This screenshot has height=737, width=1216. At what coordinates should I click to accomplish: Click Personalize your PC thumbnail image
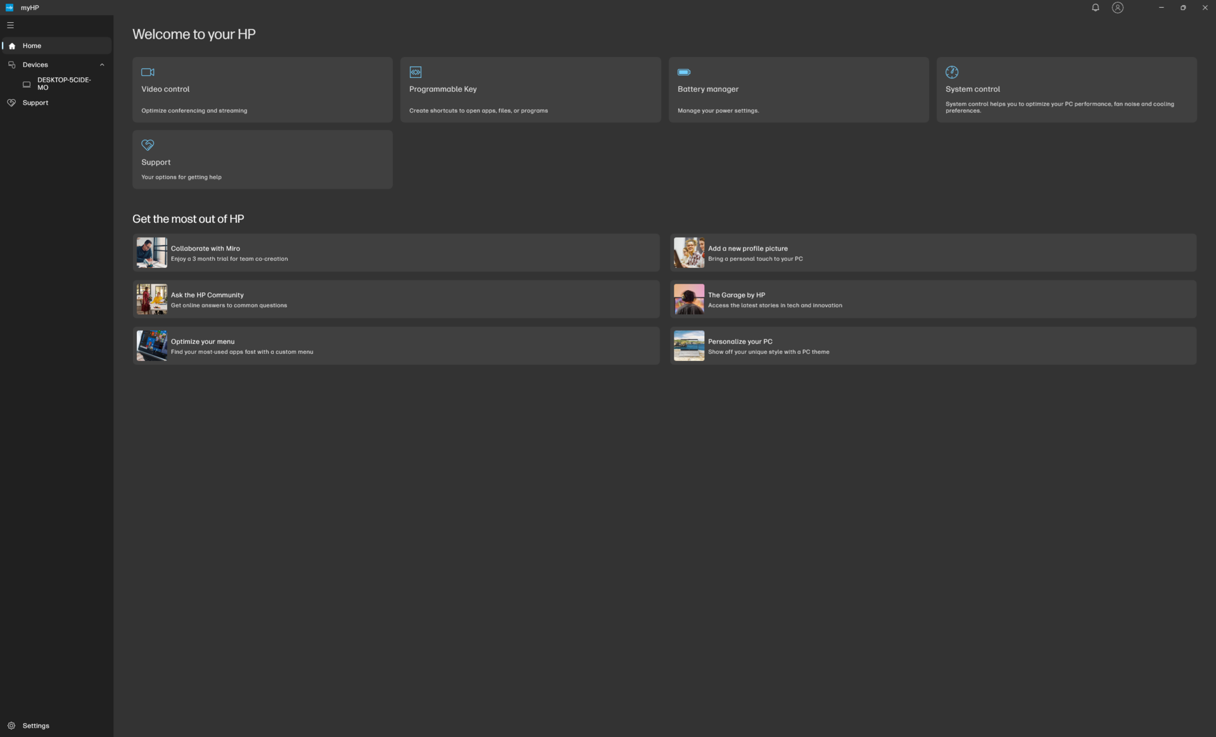(688, 346)
